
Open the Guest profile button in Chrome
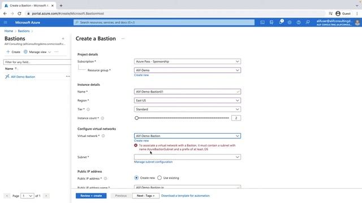[343, 14]
